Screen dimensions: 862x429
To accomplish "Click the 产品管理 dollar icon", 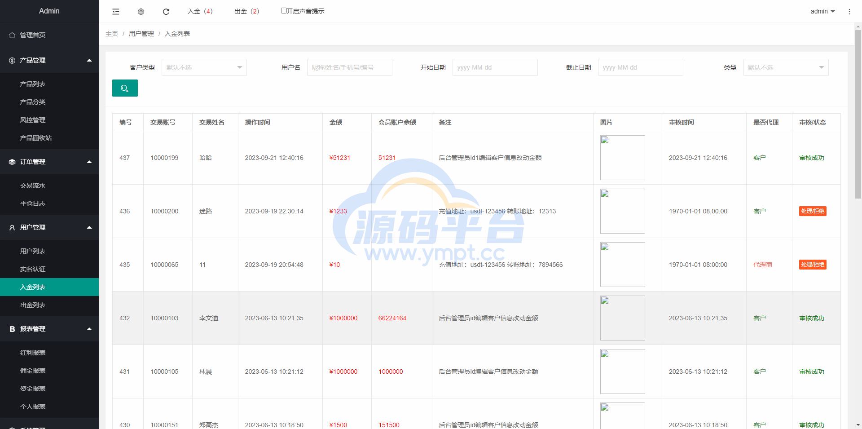I will [12, 60].
